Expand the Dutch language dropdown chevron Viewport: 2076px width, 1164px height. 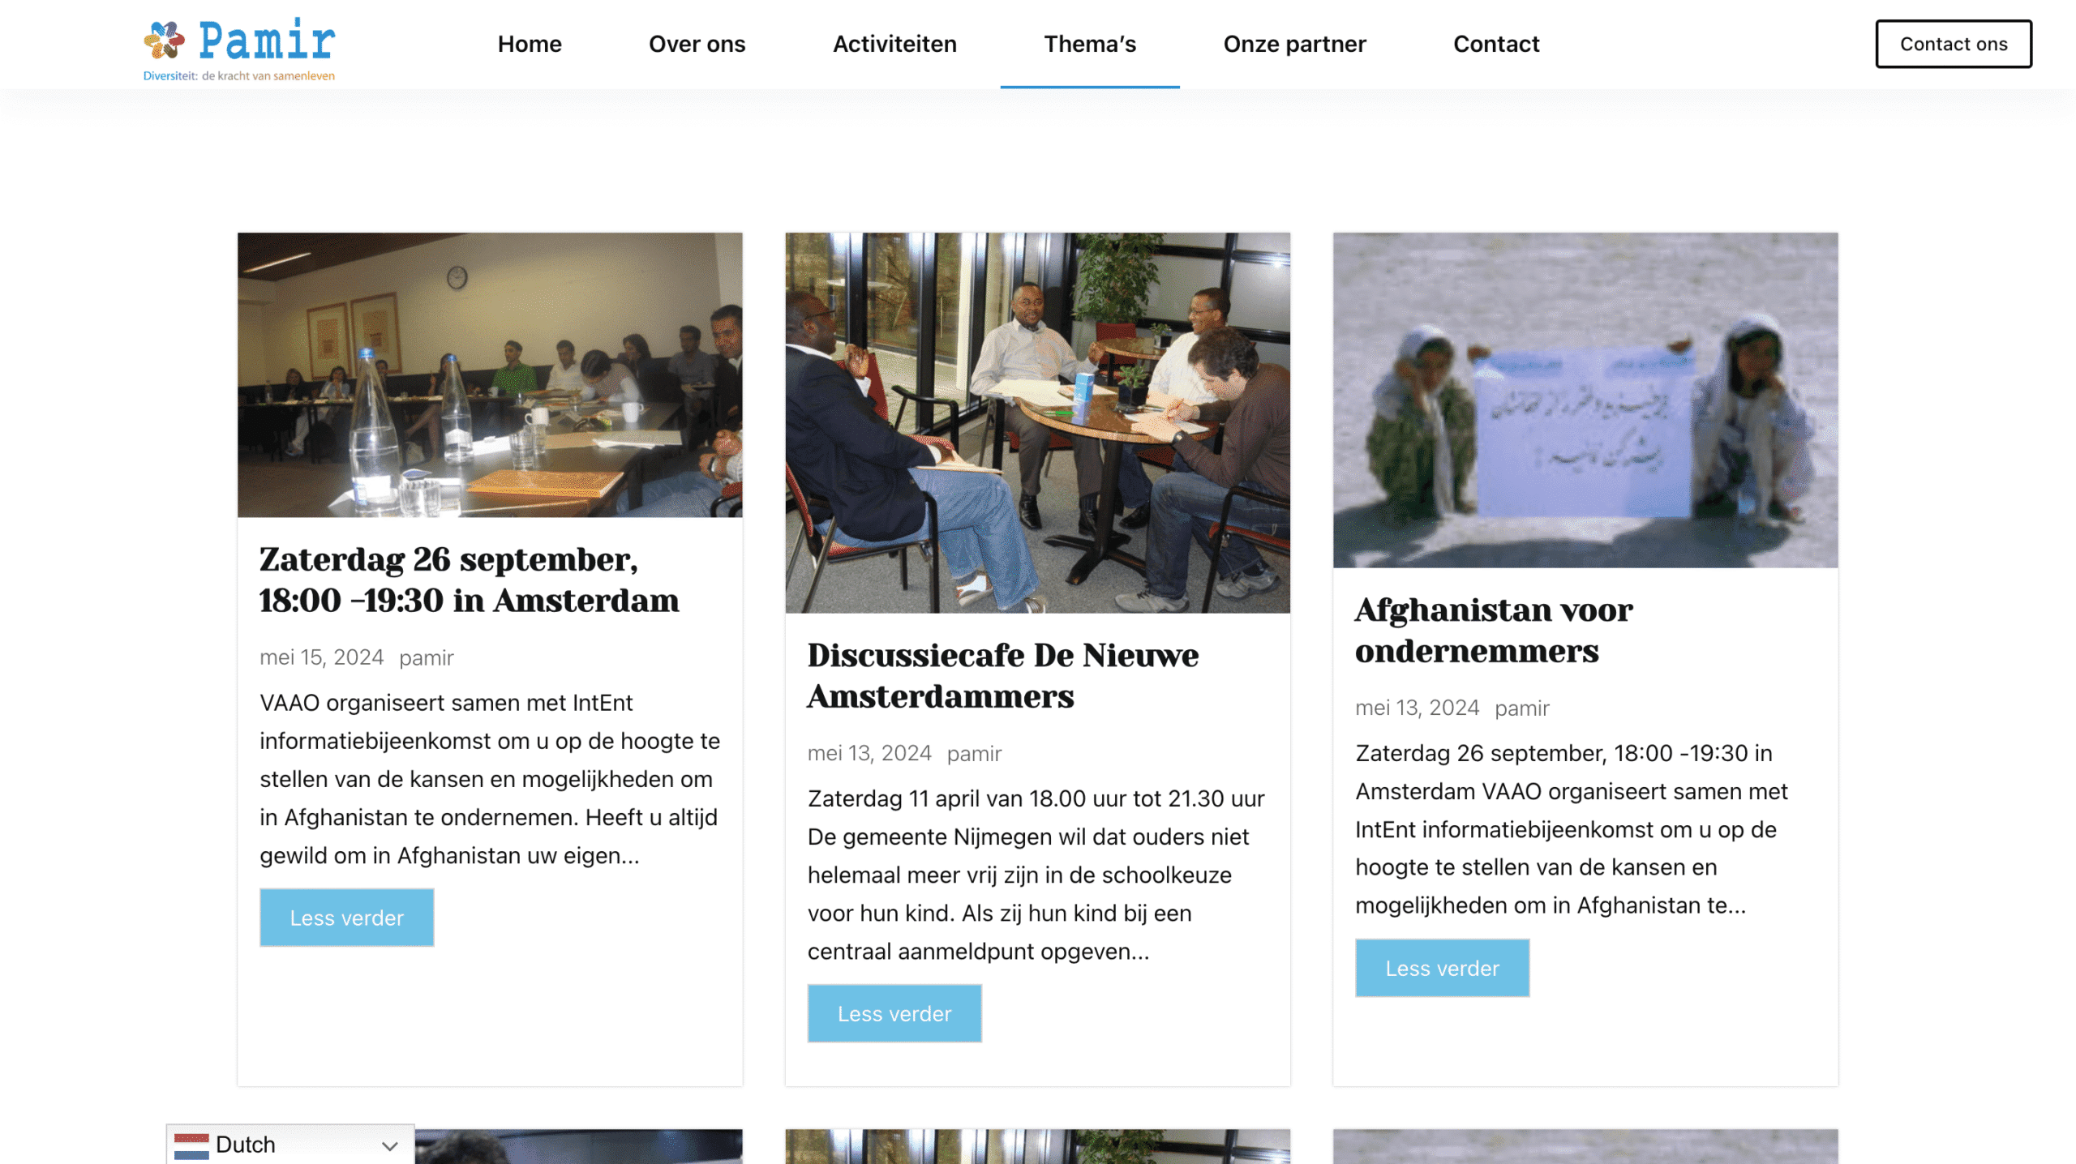pos(389,1145)
